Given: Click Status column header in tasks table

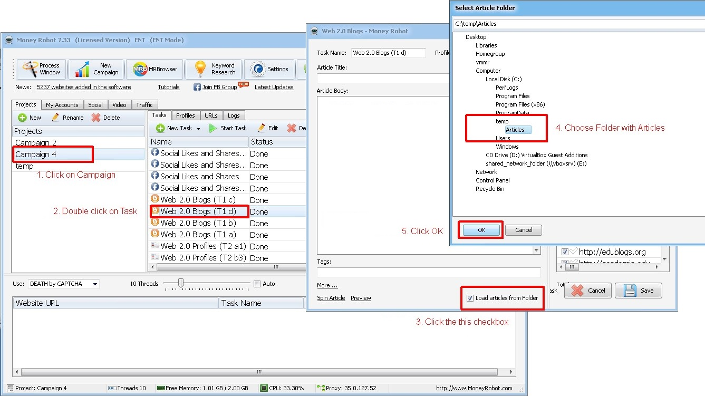Looking at the screenshot, I should [x=277, y=142].
